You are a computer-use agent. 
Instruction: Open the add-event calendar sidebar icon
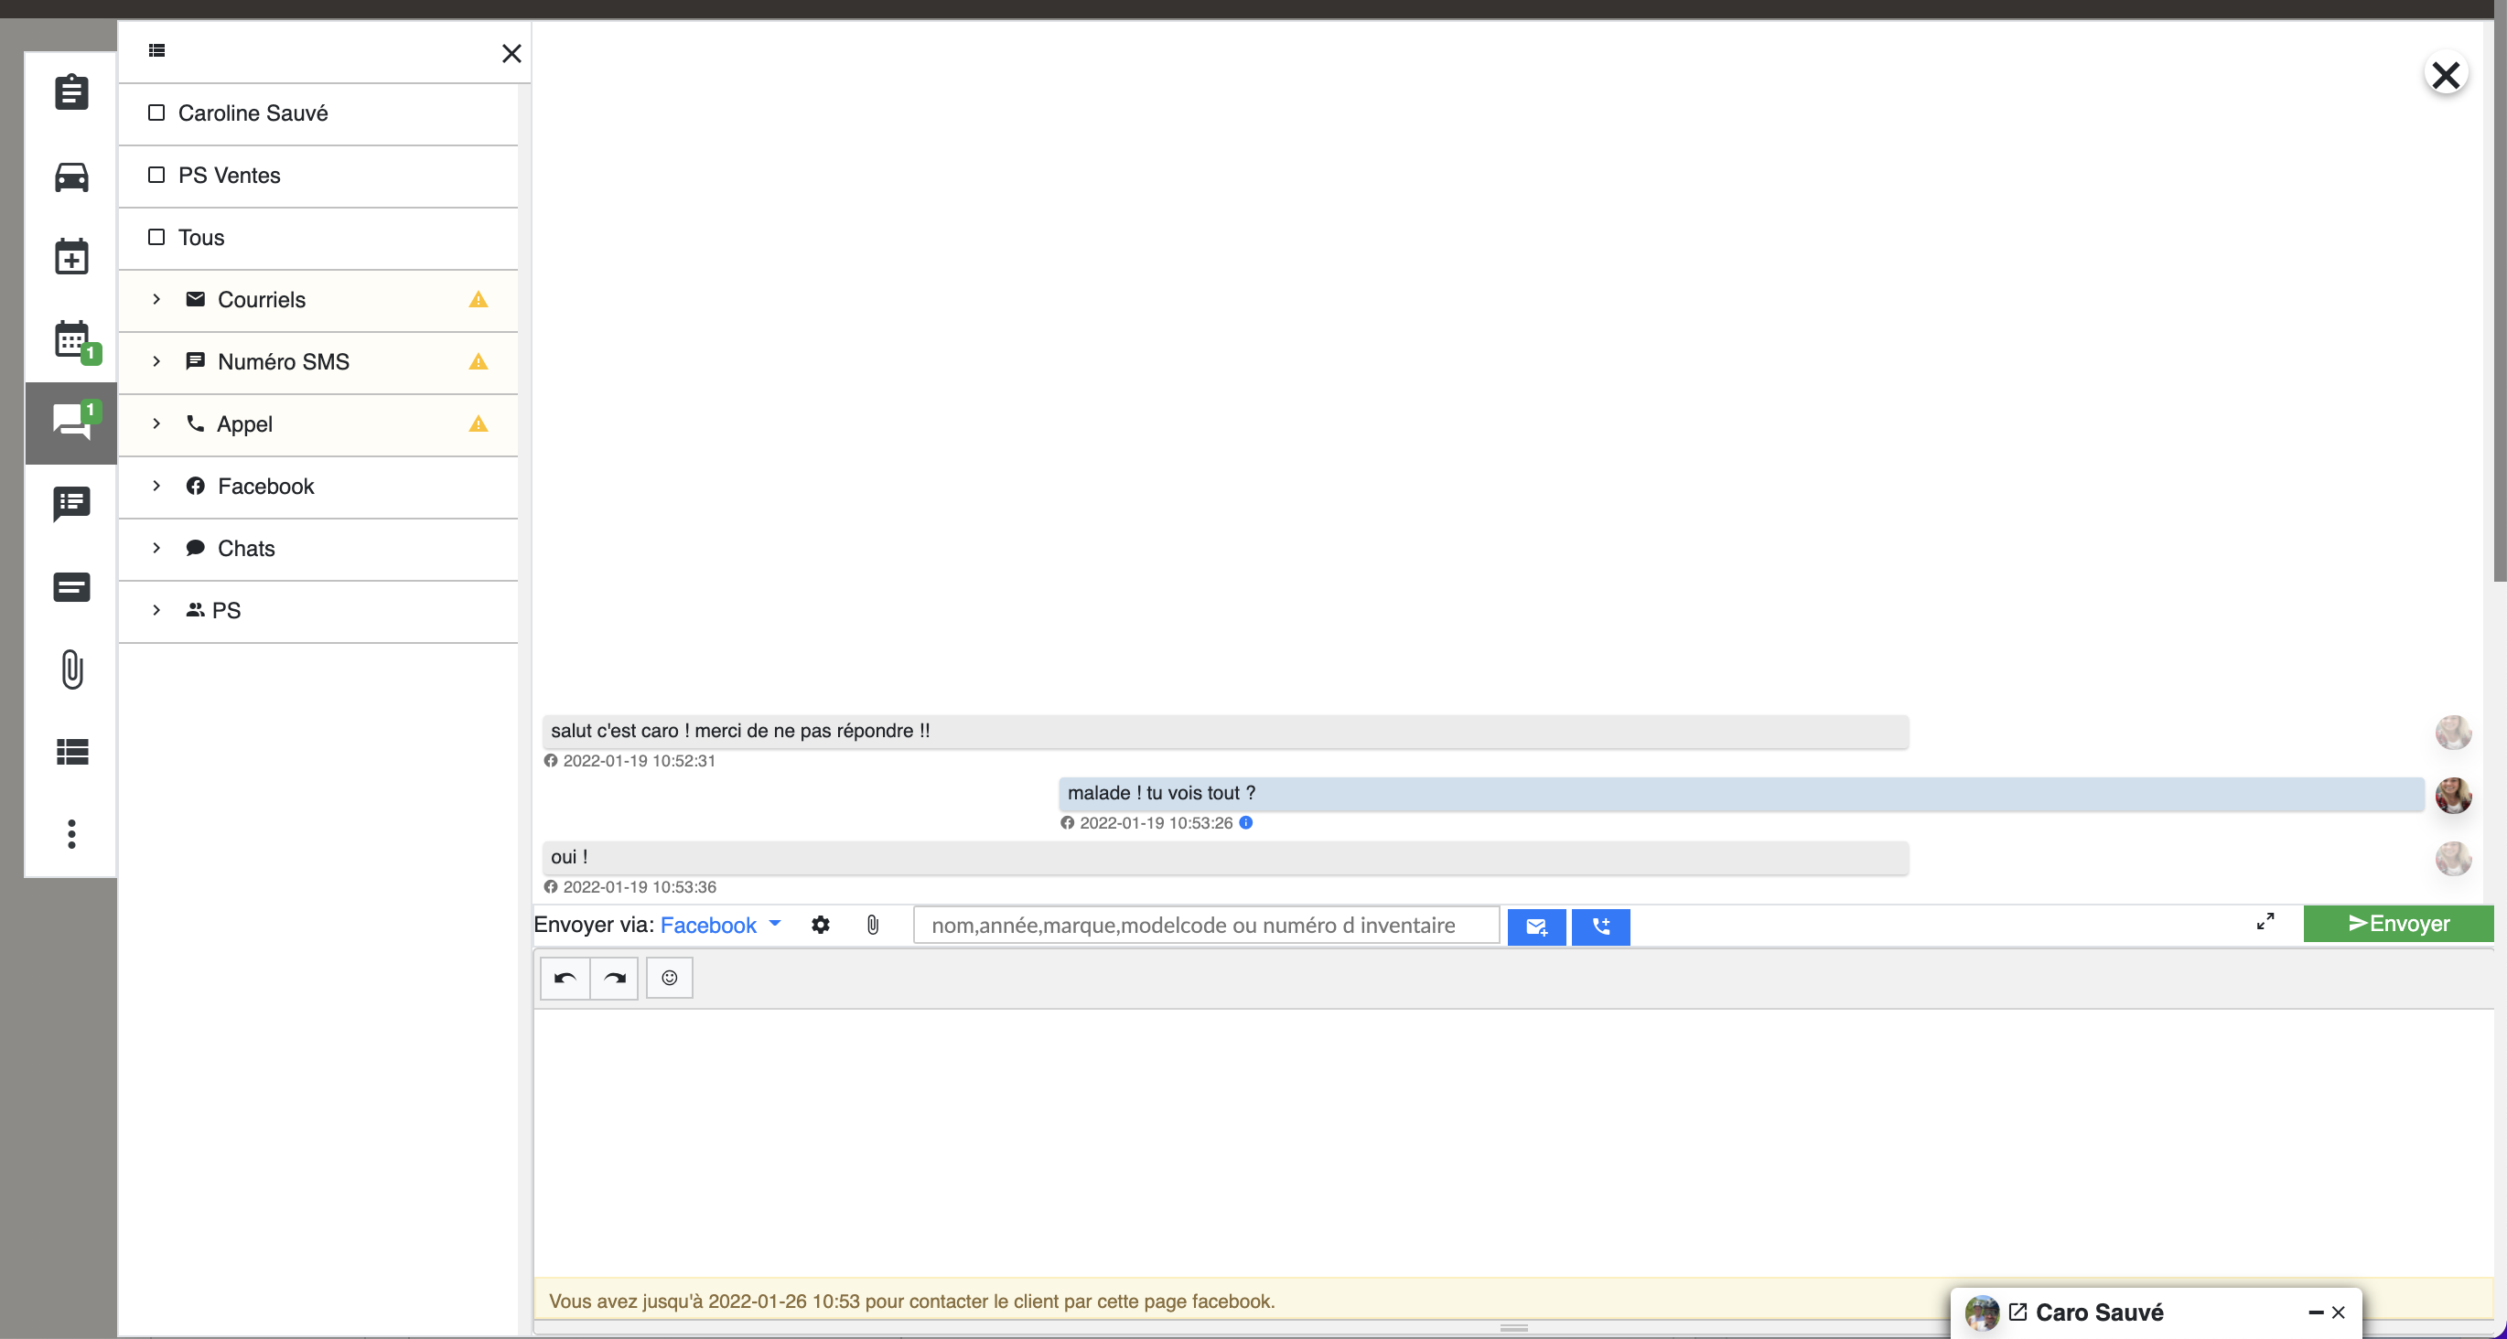coord(71,257)
